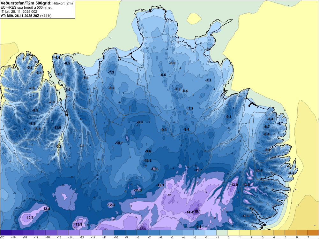
Task: Pick legend swatch between -6 and -5
Action: (165, 233)
